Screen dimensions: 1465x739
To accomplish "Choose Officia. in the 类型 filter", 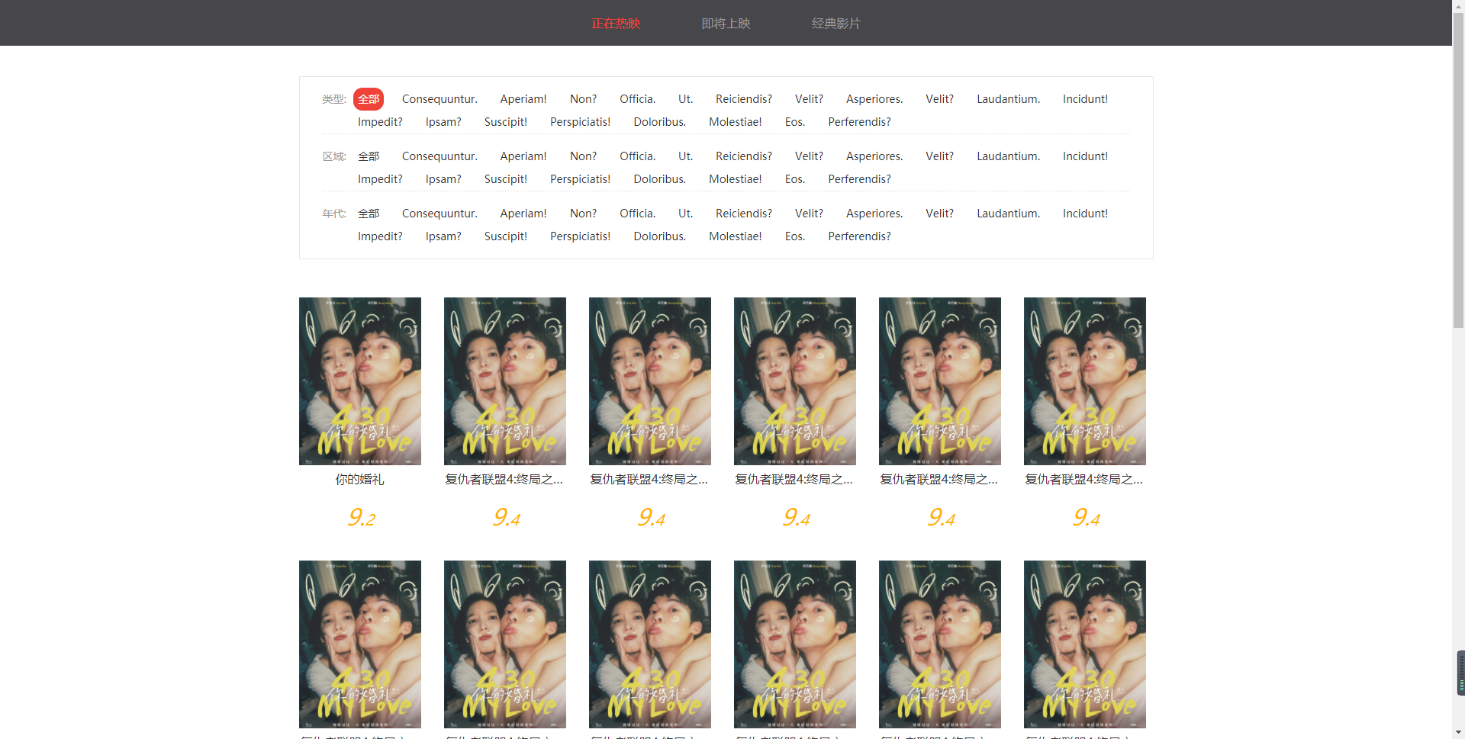I will (637, 99).
